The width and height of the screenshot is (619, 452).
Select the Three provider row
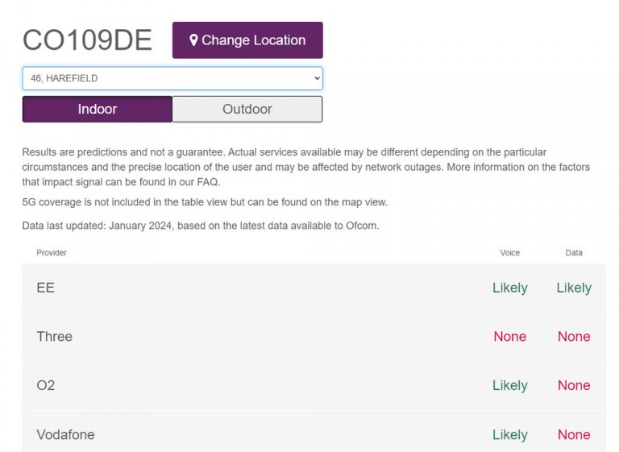point(314,337)
